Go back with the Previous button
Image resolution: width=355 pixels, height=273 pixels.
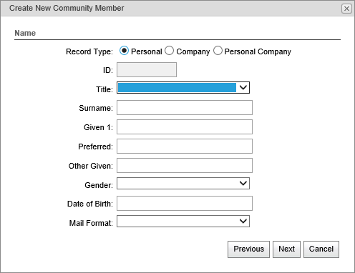click(248, 249)
